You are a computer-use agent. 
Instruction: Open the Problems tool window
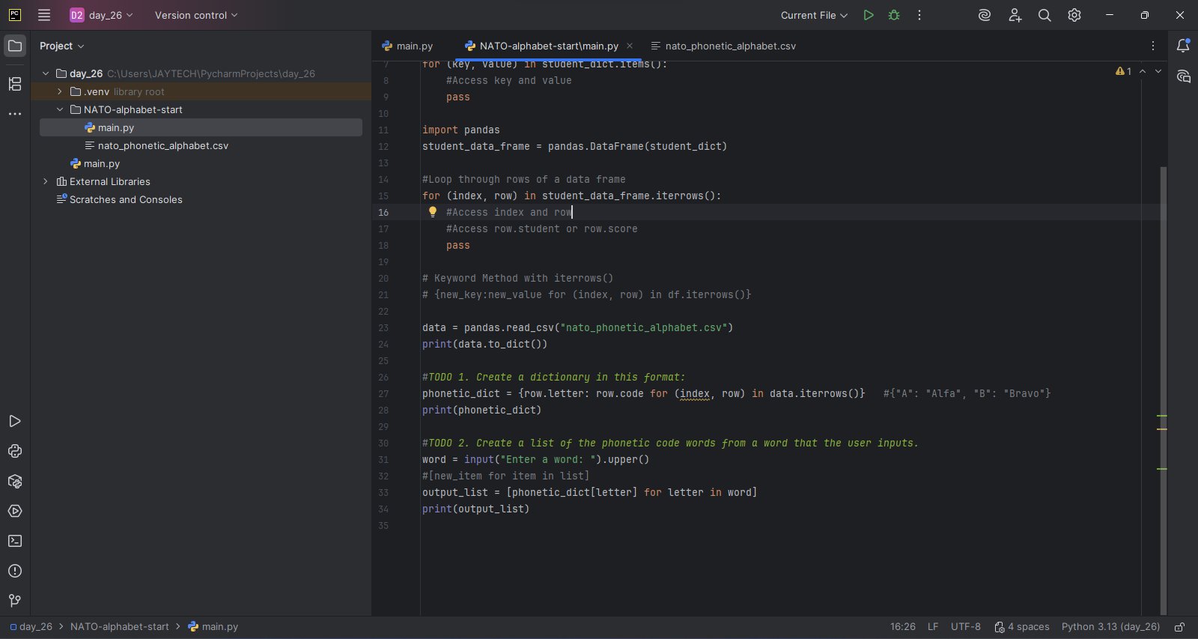(15, 571)
